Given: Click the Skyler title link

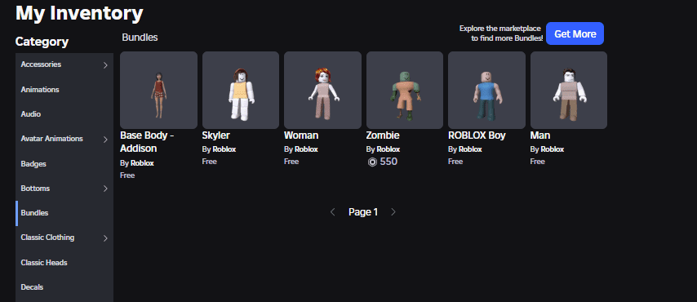Looking at the screenshot, I should (215, 135).
